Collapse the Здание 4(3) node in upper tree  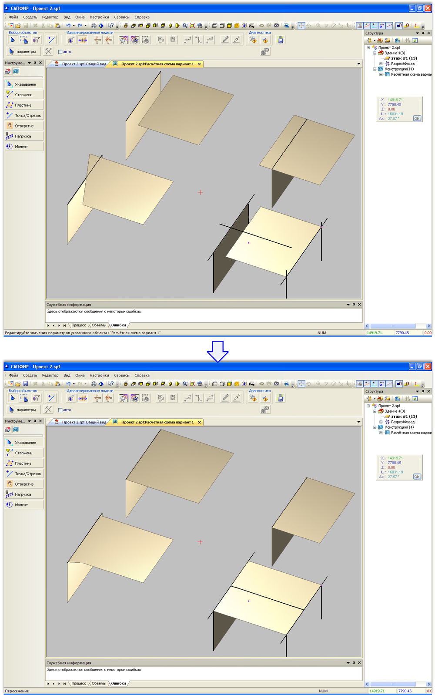(375, 53)
